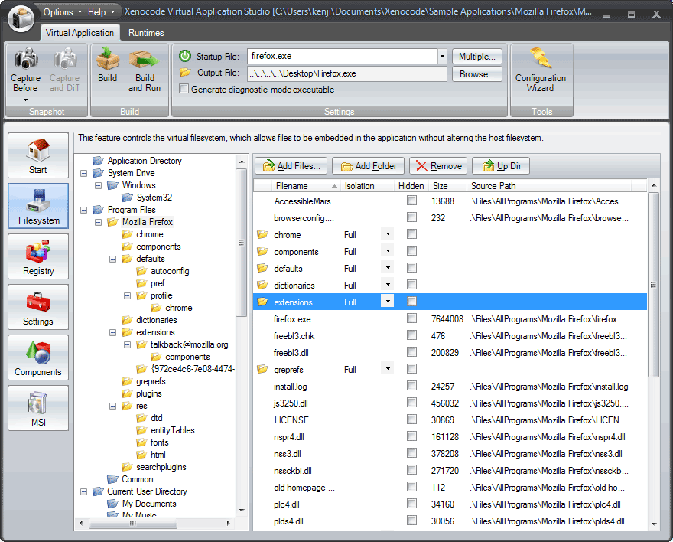This screenshot has width=673, height=542.
Task: Click the Build box icon
Action: [107, 59]
